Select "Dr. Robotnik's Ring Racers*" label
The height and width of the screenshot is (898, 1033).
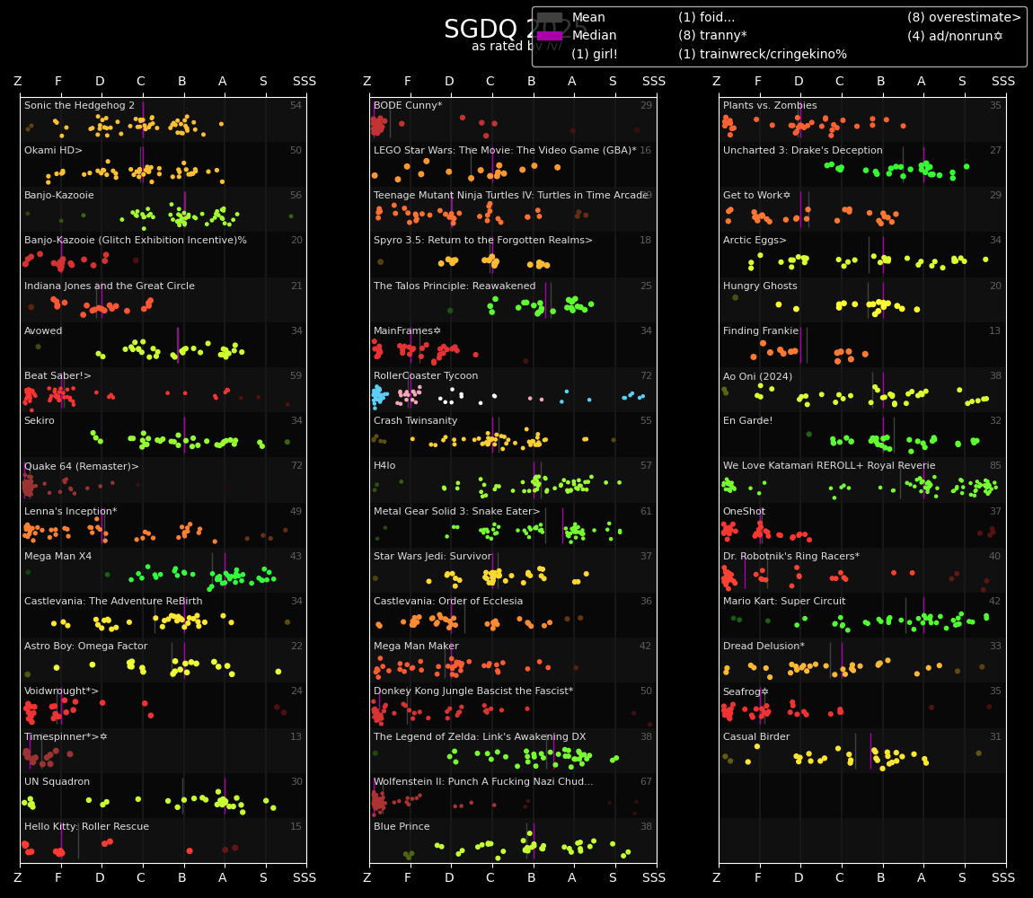pyautogui.click(x=791, y=556)
